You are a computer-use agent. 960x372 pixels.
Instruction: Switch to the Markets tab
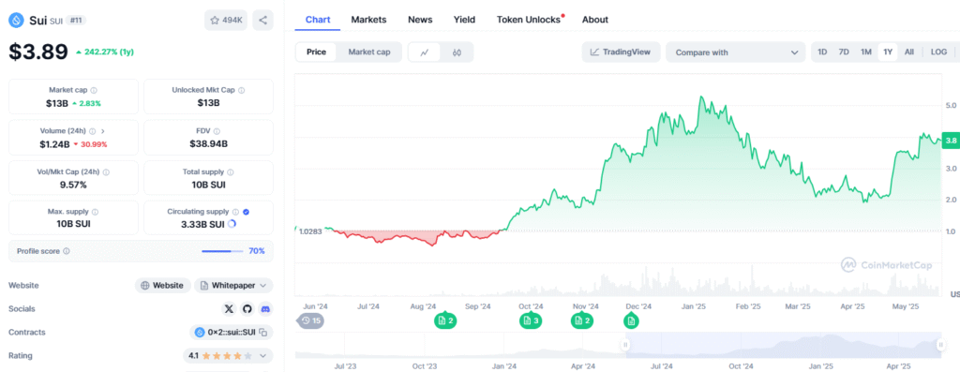368,20
